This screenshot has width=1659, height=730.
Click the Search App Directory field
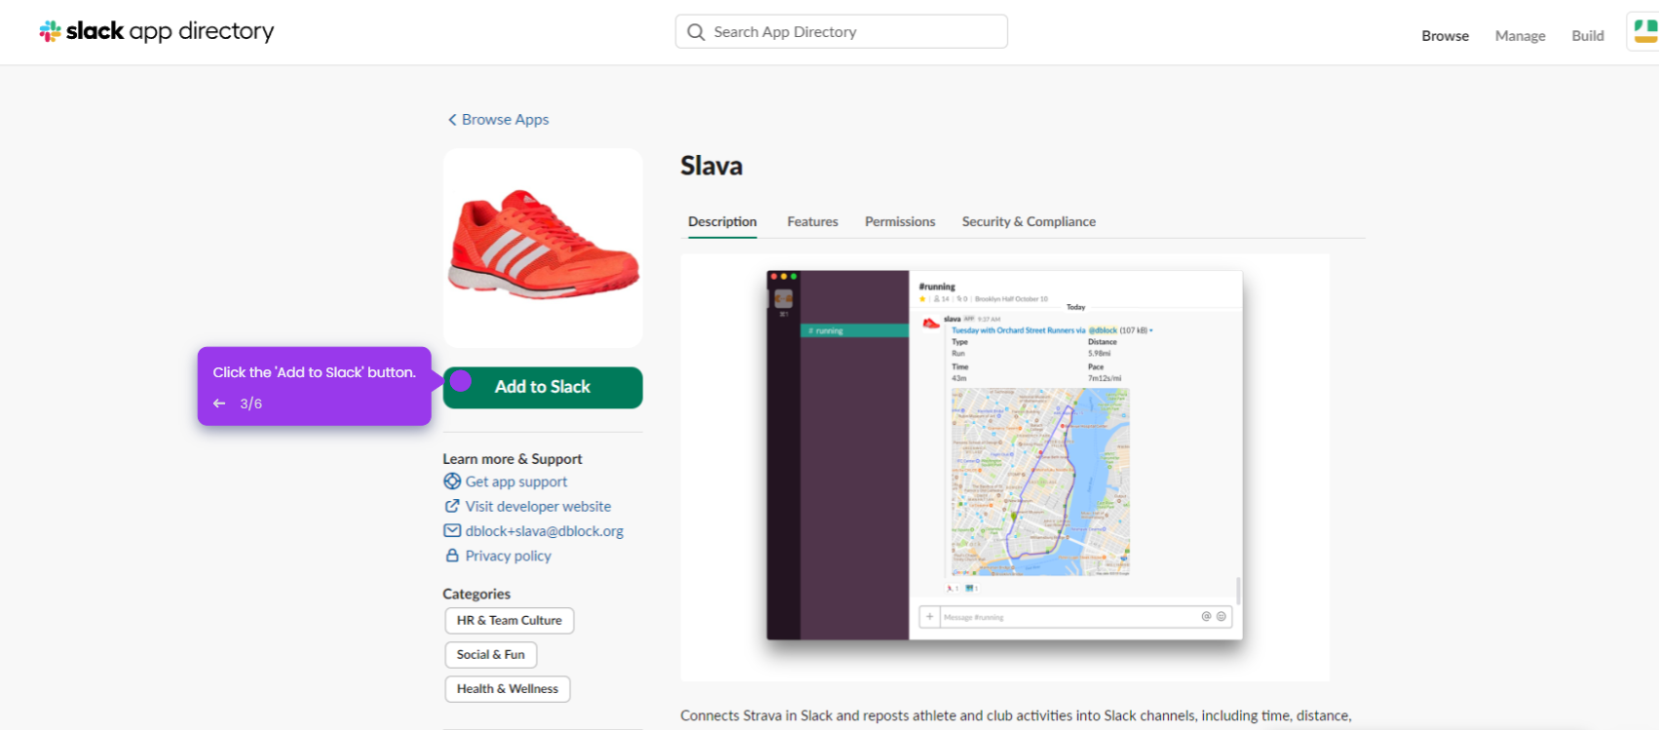(x=842, y=31)
